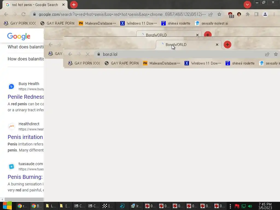Click share icon in Google Search address bar
The width and height of the screenshot is (280, 210).
point(211,14)
